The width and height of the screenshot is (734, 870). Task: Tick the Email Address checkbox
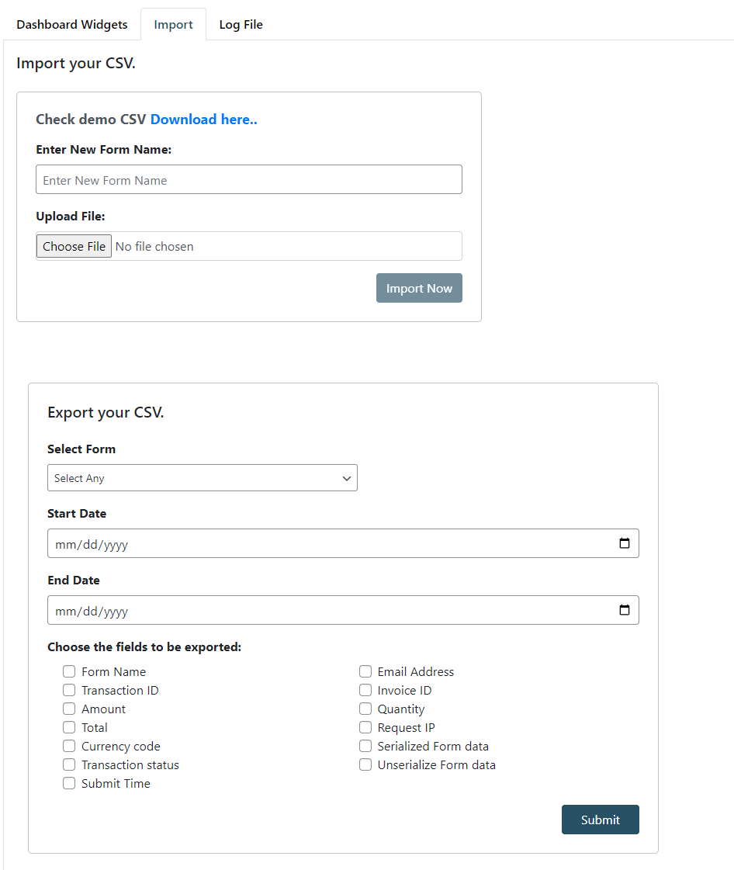[365, 672]
